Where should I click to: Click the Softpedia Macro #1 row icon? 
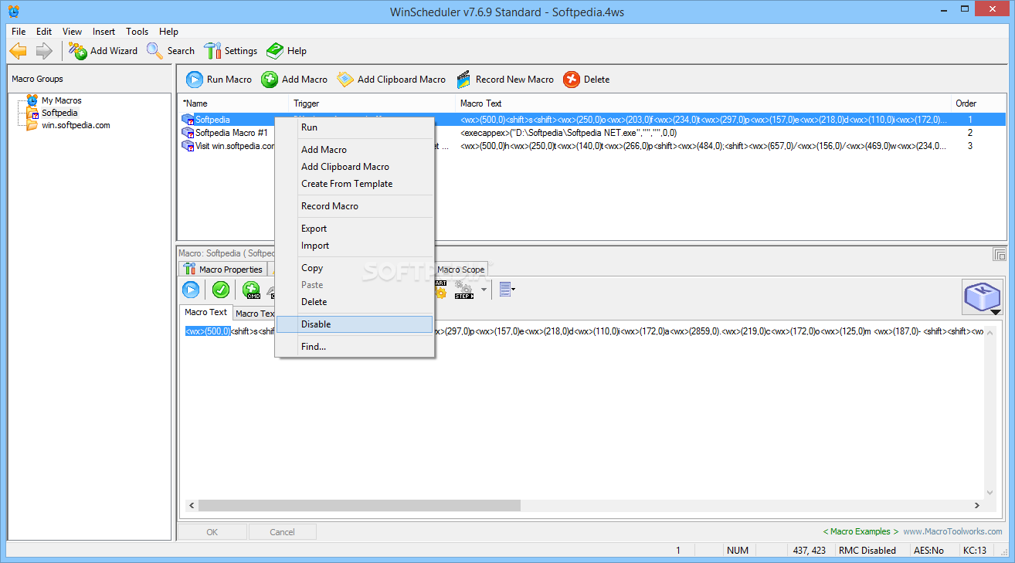coord(188,133)
